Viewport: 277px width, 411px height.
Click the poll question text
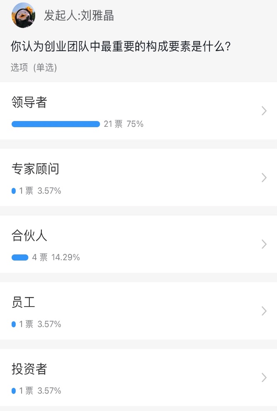point(121,46)
